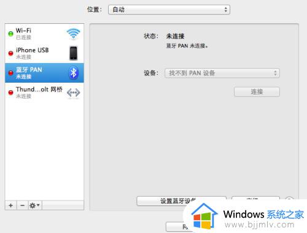Image resolution: width=307 pixels, height=233 pixels.
Task: Open the 设备 PAN device dropdown
Action: tap(222, 73)
